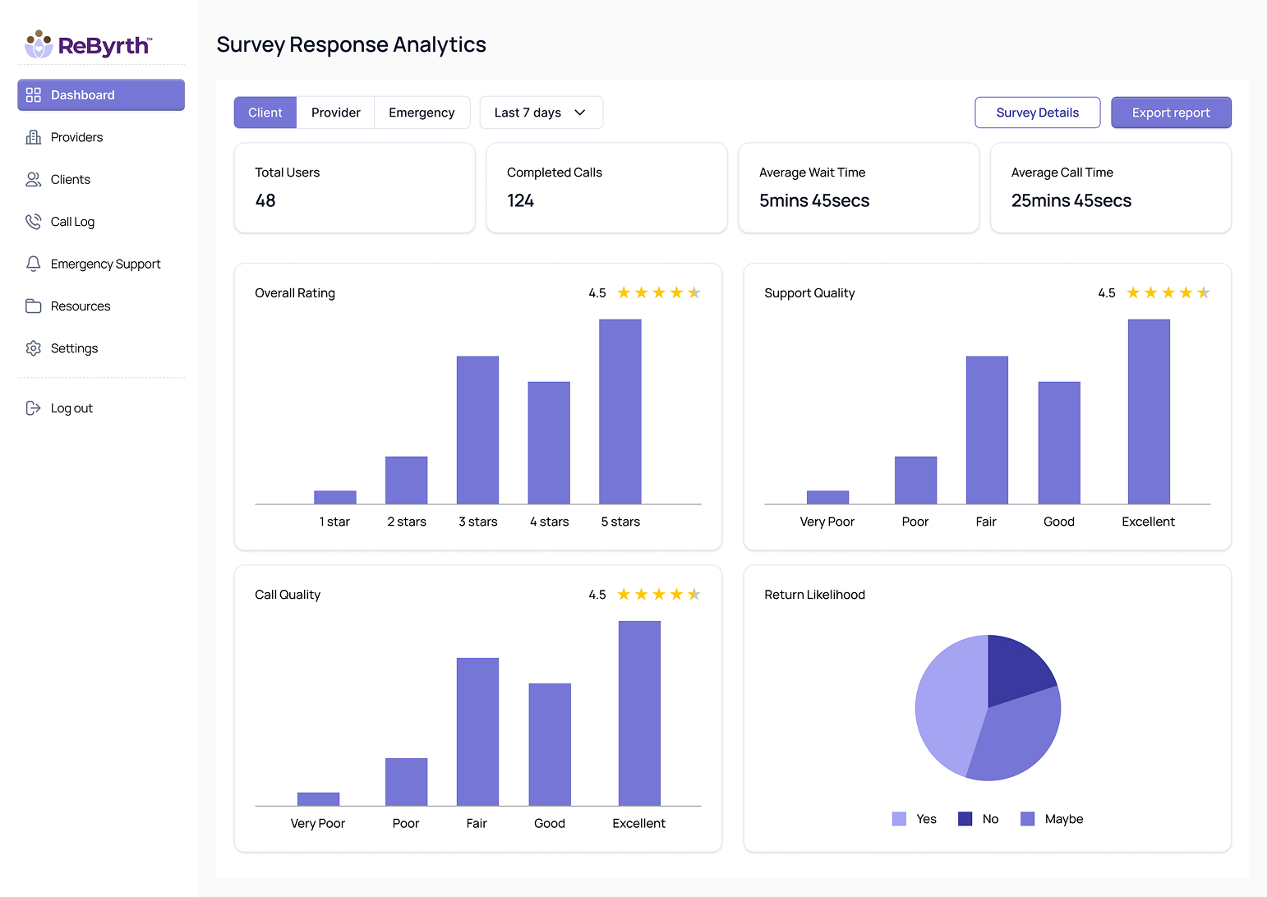Screen dimensions: 1267x897
Task: Click the 5 stars bar in Overall Rating
Action: click(x=620, y=412)
